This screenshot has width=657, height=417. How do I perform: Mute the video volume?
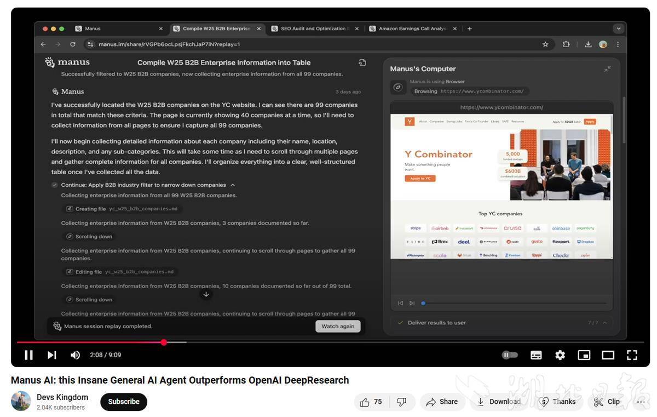pos(75,355)
